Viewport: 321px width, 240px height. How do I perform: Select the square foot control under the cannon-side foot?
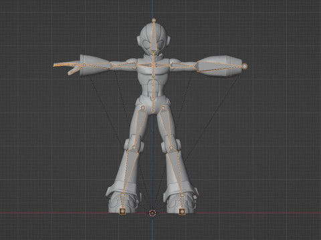coord(182,211)
